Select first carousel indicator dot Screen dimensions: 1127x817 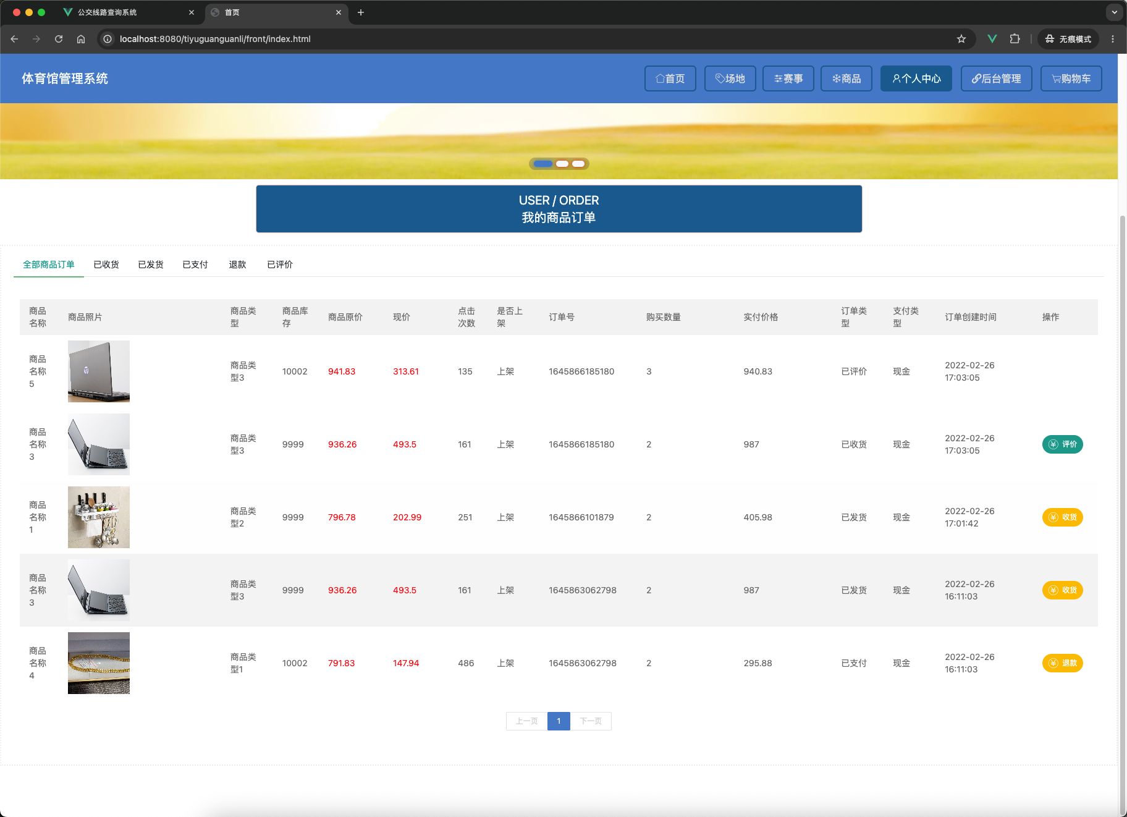pos(543,164)
